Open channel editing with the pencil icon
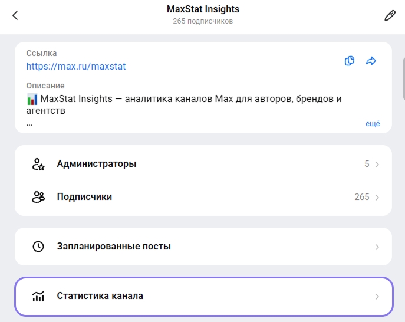This screenshot has height=322, width=405. tap(390, 15)
